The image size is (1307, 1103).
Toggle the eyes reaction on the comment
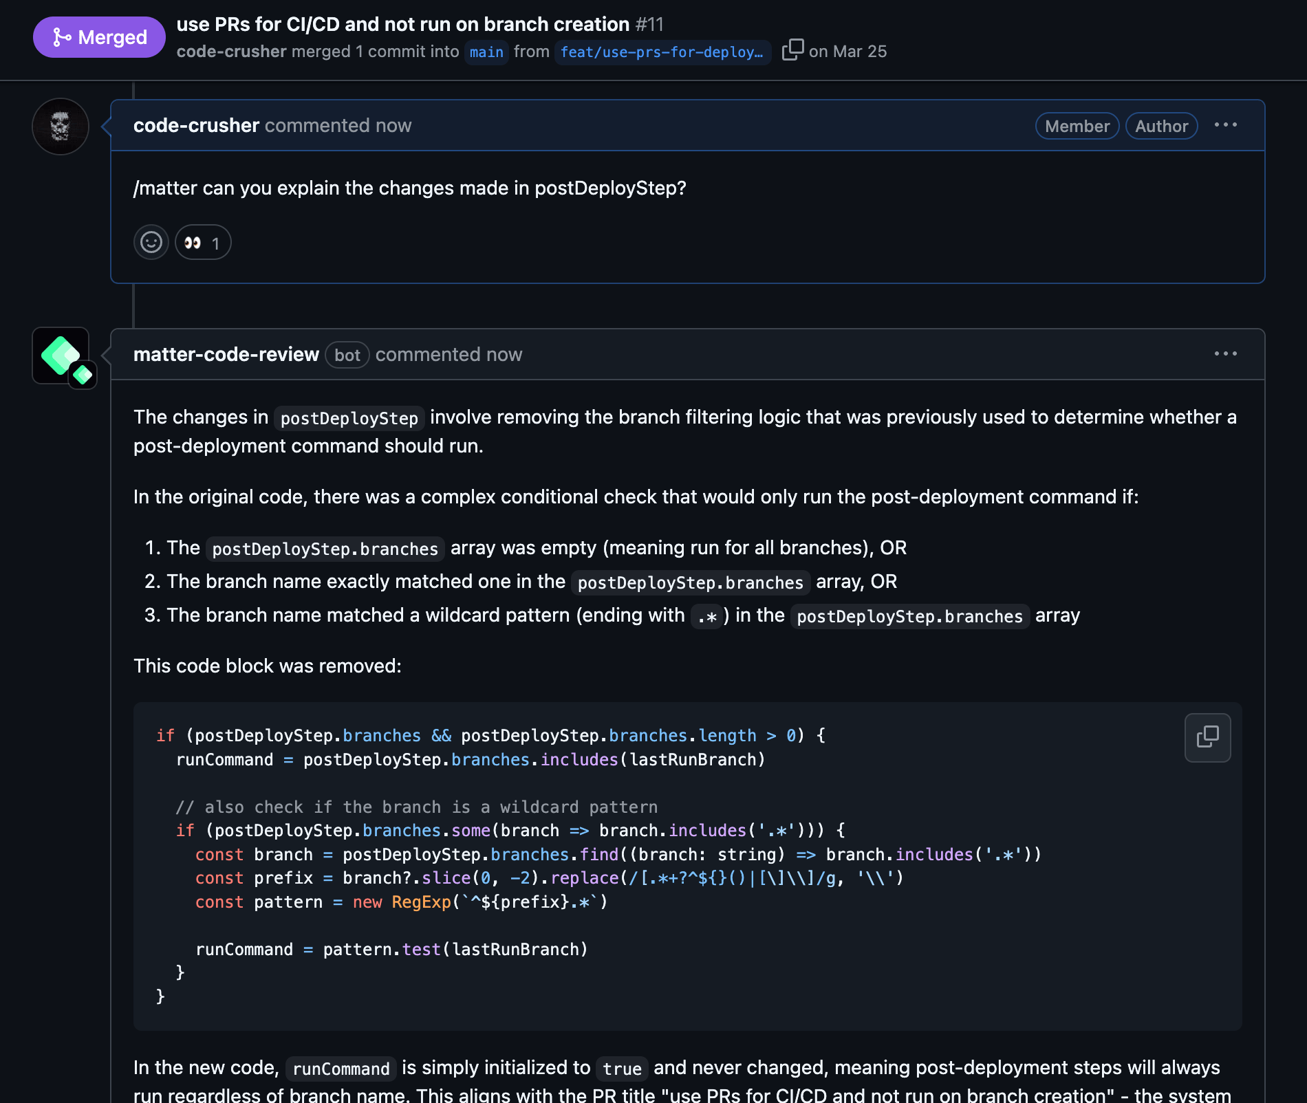click(x=203, y=242)
